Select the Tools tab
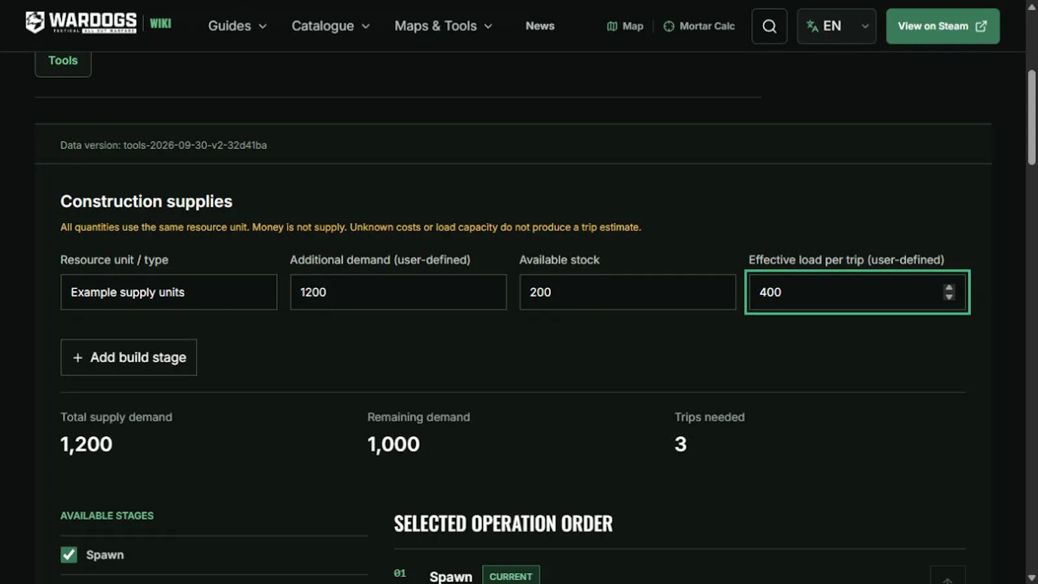 pyautogui.click(x=63, y=61)
